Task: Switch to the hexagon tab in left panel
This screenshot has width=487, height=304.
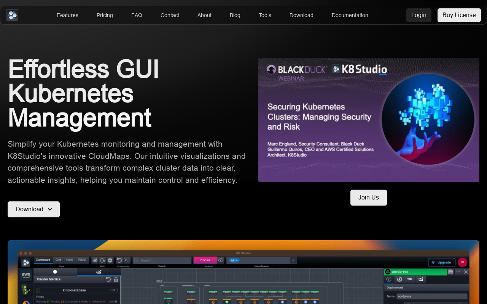Action: pyautogui.click(x=55, y=272)
